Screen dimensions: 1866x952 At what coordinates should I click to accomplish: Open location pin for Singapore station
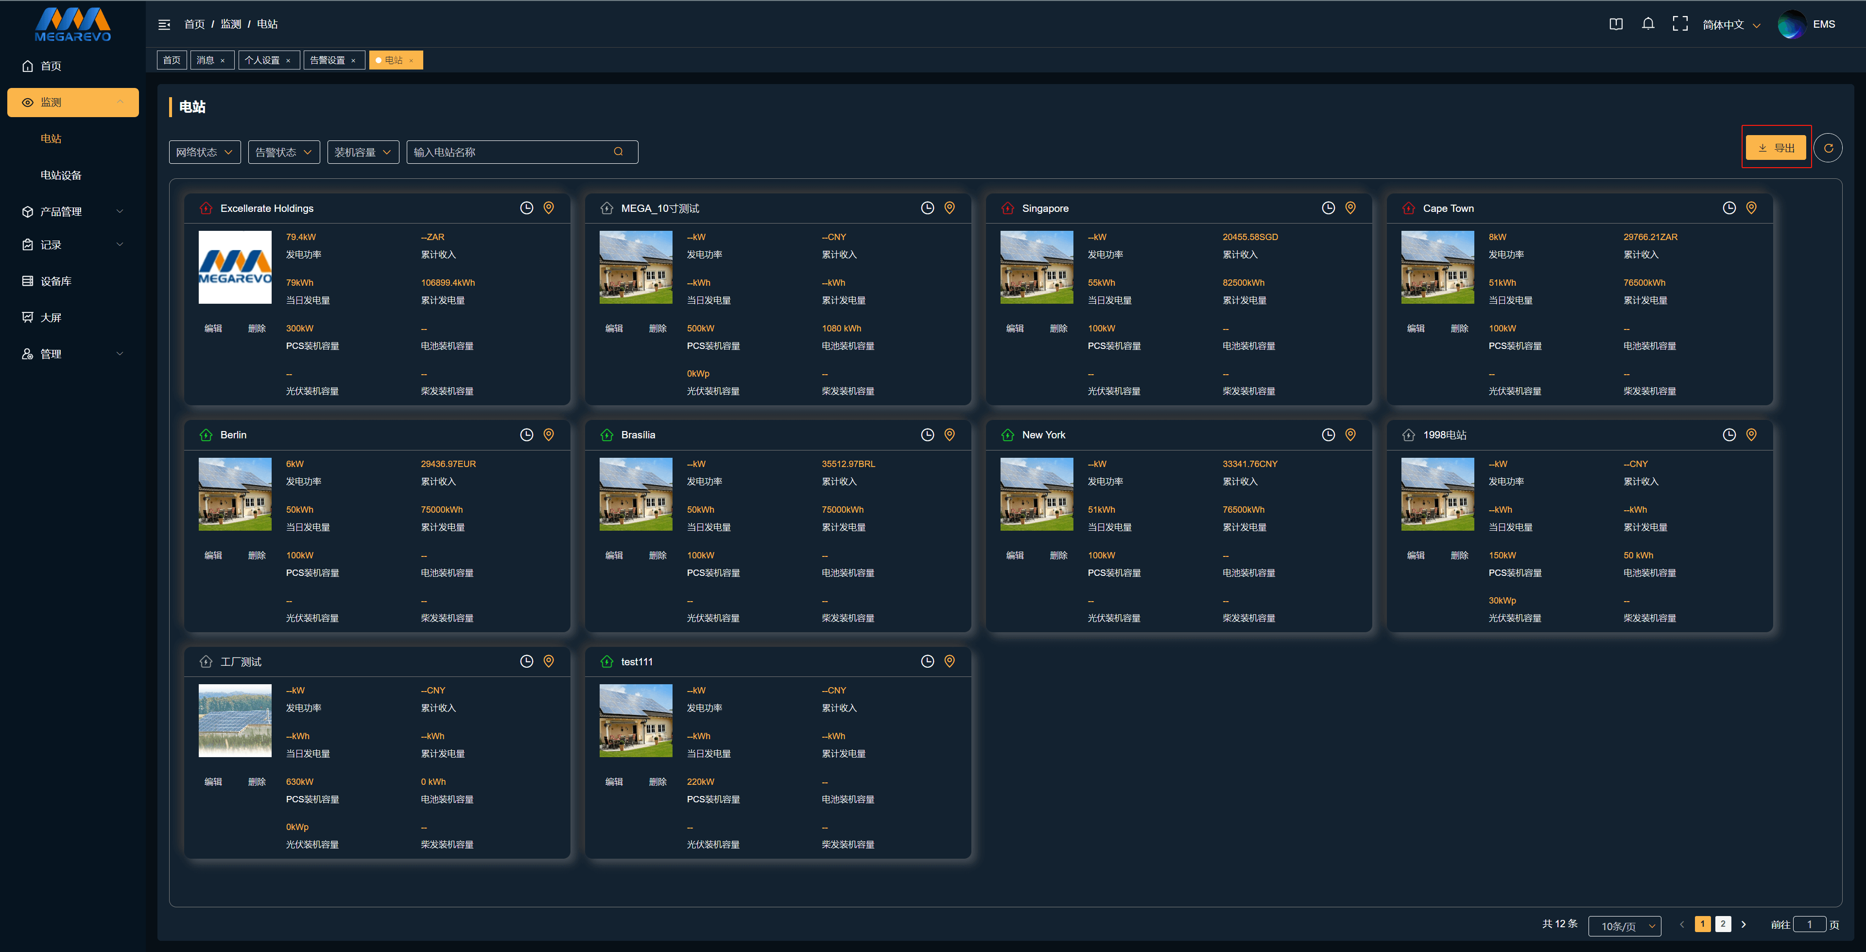click(1350, 208)
